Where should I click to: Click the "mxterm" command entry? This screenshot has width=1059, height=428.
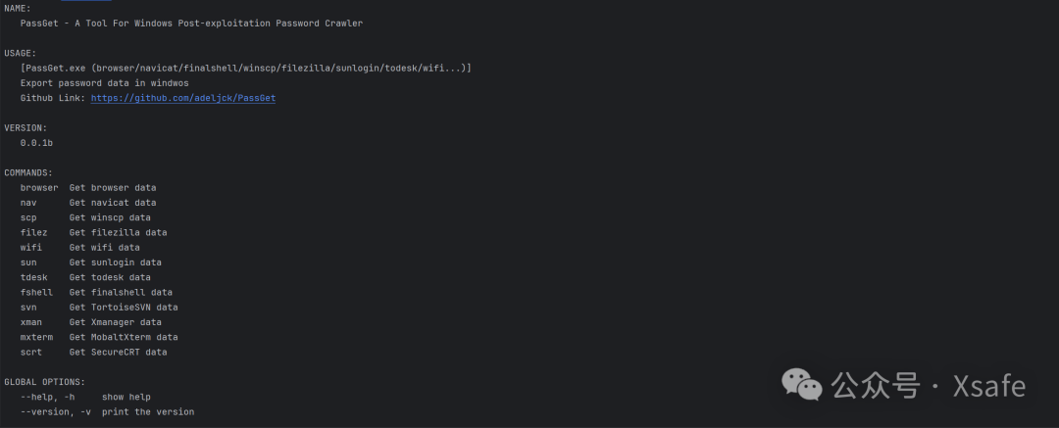point(36,337)
